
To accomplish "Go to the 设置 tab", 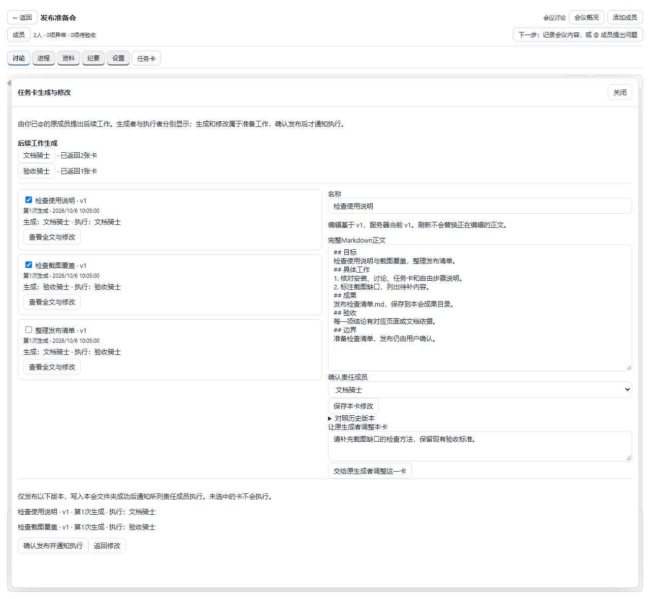I will (118, 58).
